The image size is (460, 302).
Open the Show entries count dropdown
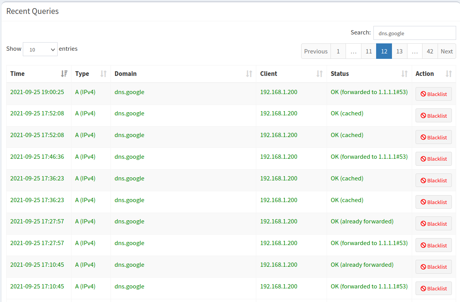(x=40, y=49)
